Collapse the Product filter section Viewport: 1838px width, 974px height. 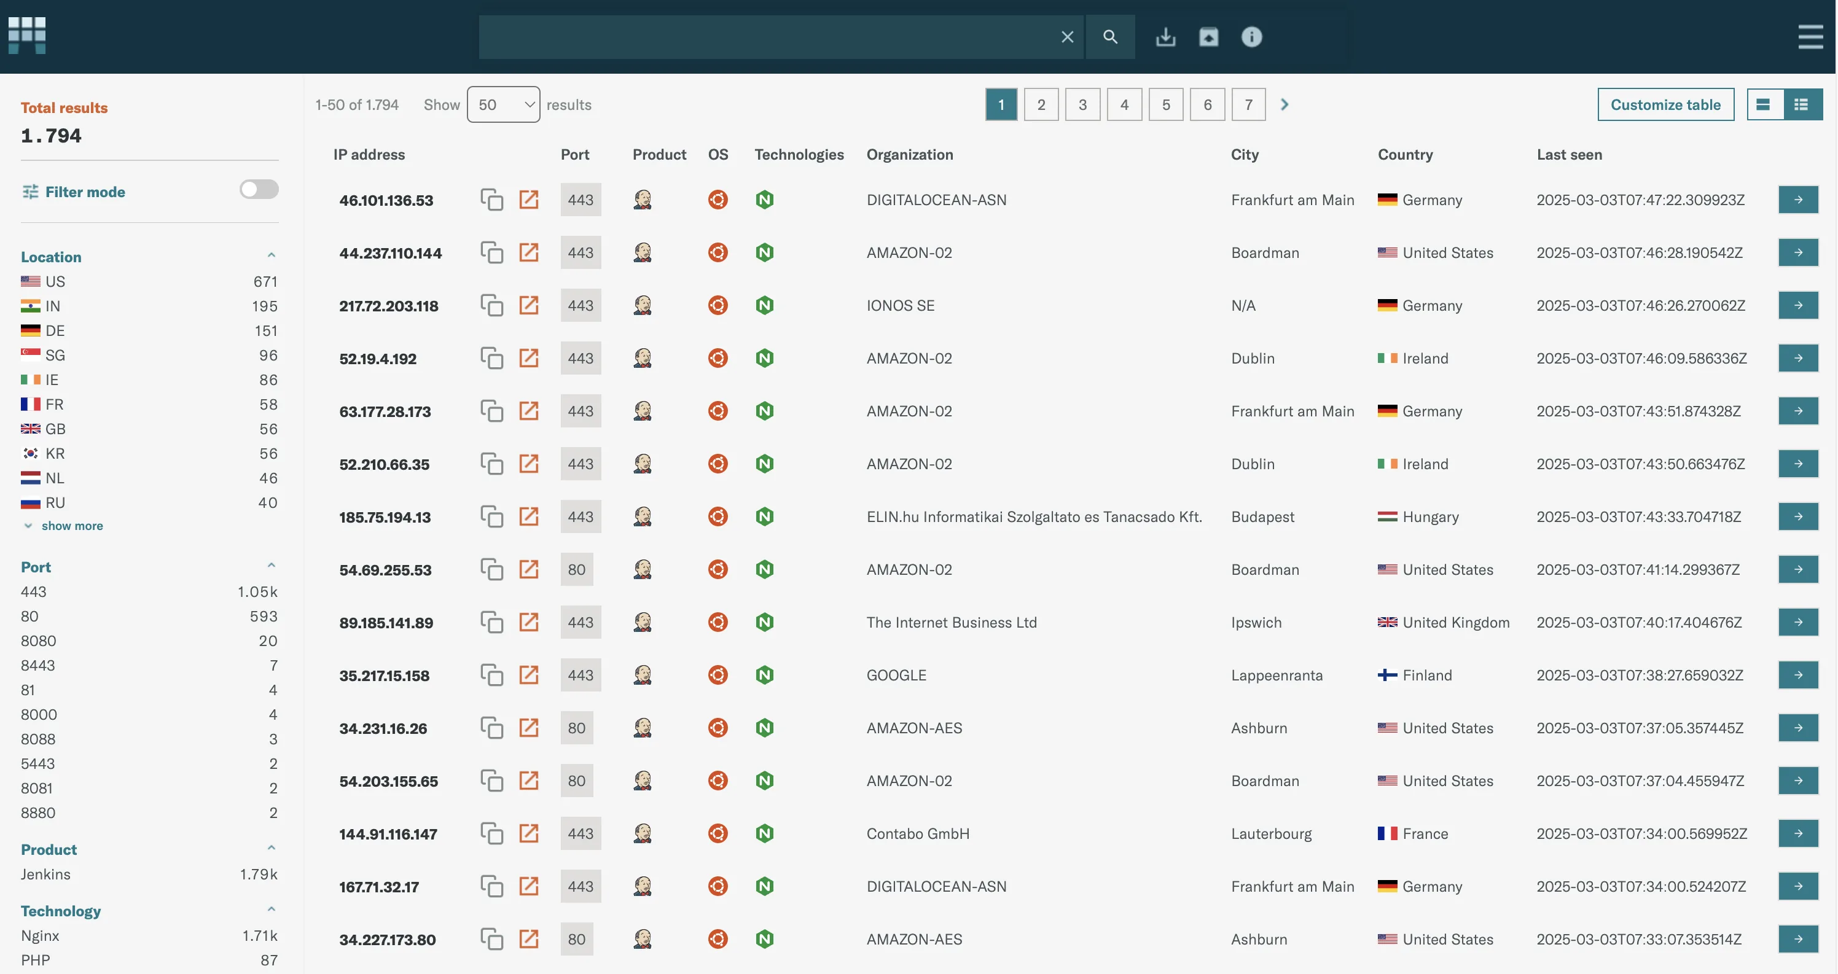coord(271,849)
